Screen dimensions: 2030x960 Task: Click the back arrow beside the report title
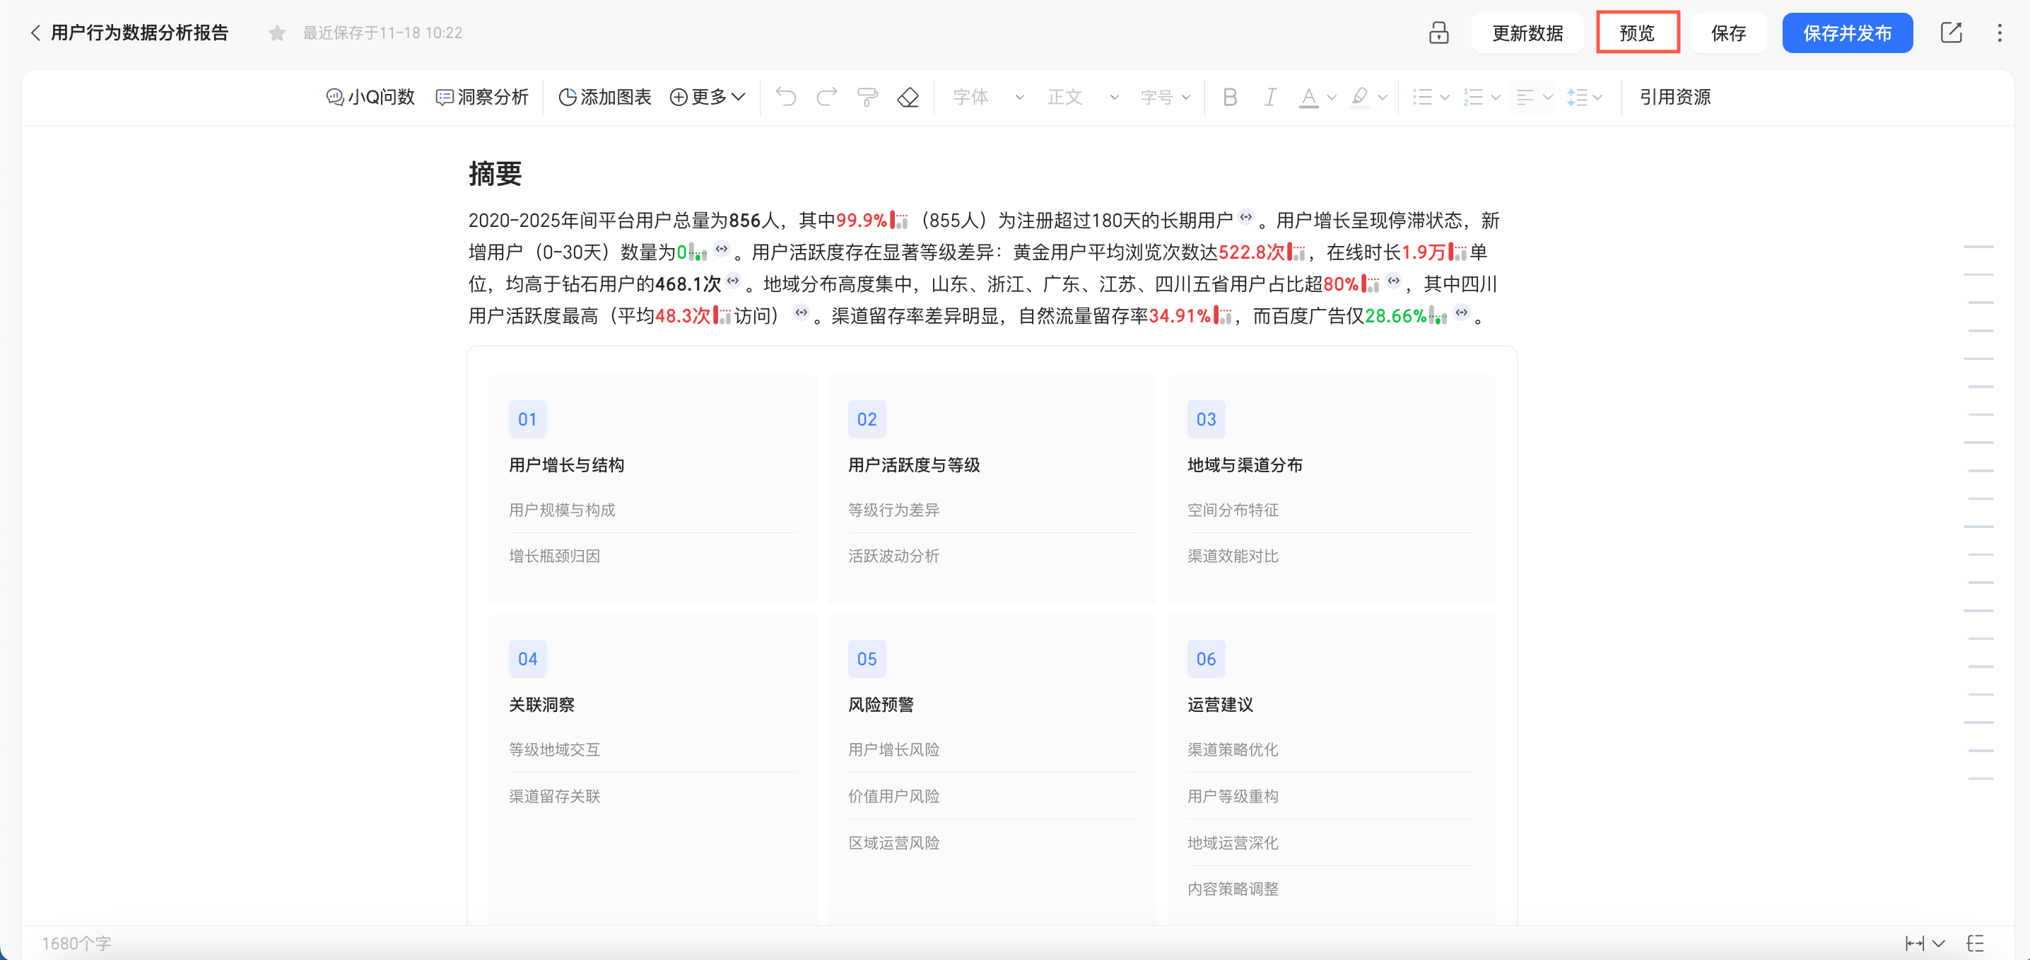(x=35, y=33)
